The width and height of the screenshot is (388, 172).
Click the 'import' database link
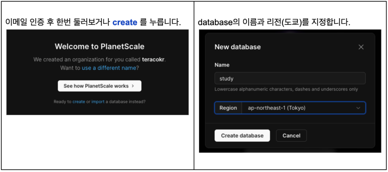[98, 102]
